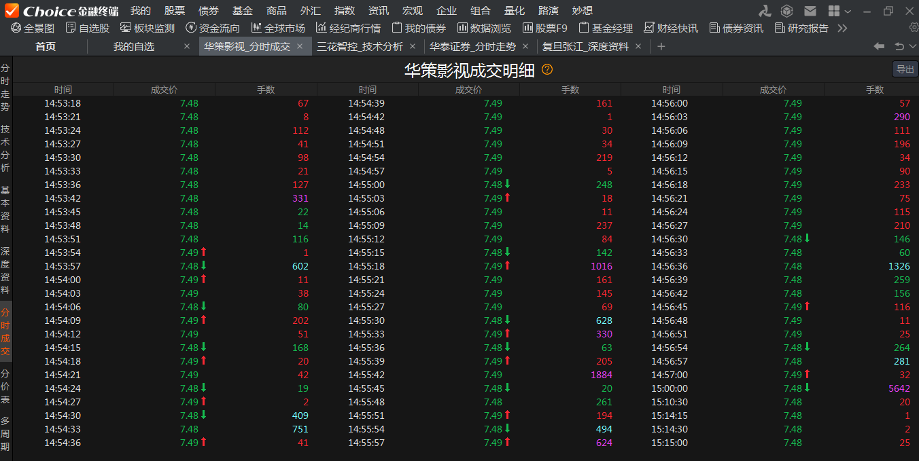919x461 pixels.
Task: Click the 1884 volume at 14:55:42
Action: click(x=602, y=375)
